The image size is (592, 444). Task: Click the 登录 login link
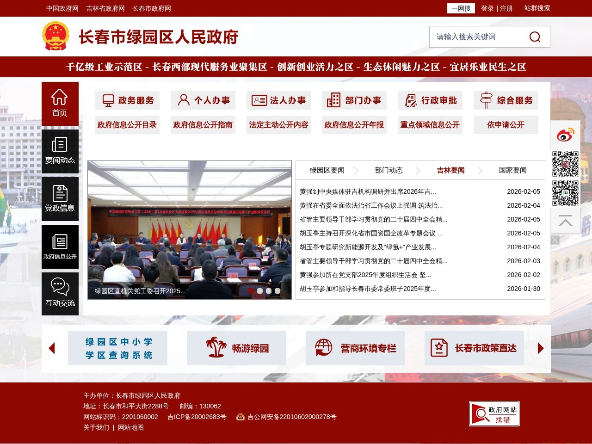click(x=487, y=8)
